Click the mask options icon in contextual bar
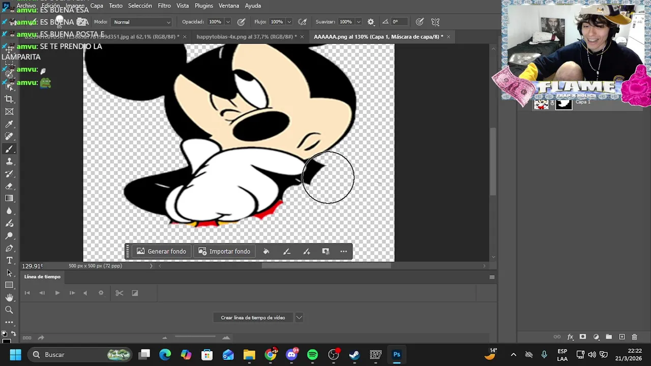This screenshot has width=651, height=366. pos(325,251)
